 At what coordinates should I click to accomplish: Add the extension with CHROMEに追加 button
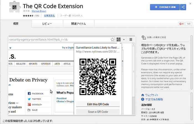(x=165, y=7)
